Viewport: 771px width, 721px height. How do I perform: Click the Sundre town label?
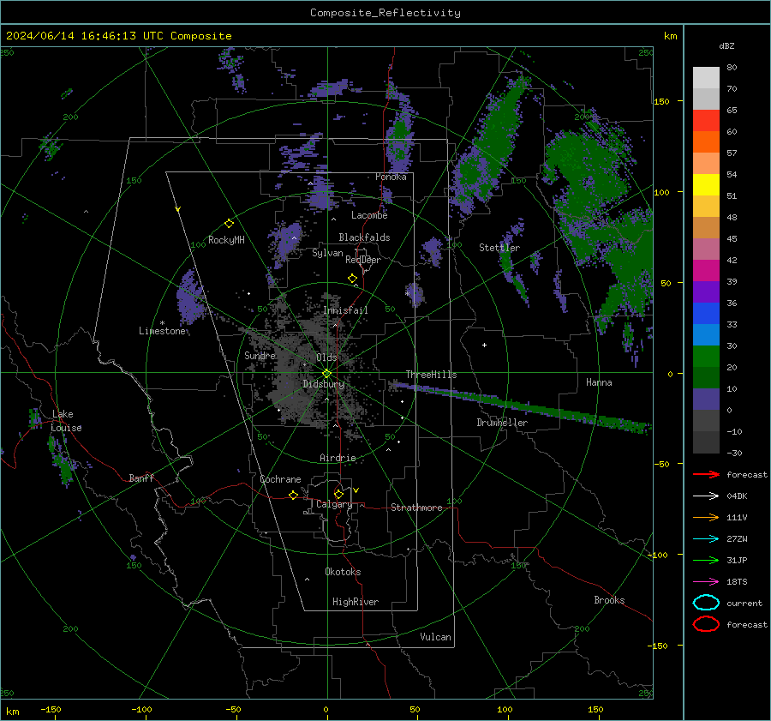tap(260, 355)
